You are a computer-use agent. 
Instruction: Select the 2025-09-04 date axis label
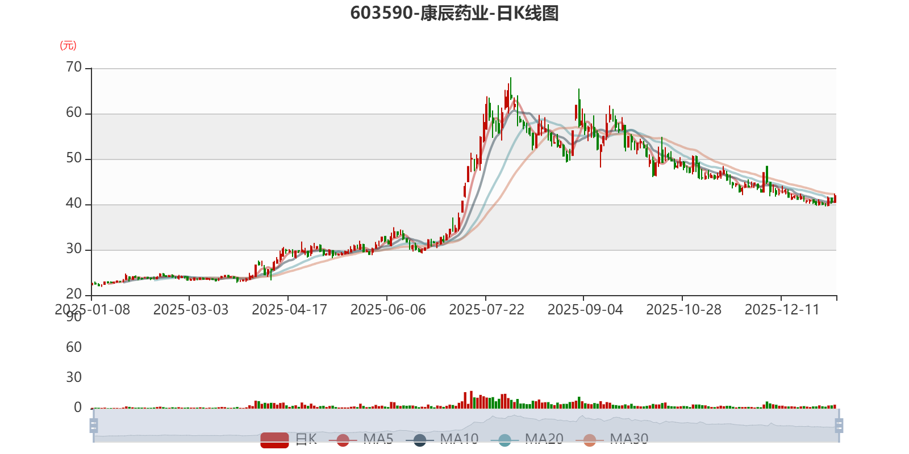(x=585, y=310)
